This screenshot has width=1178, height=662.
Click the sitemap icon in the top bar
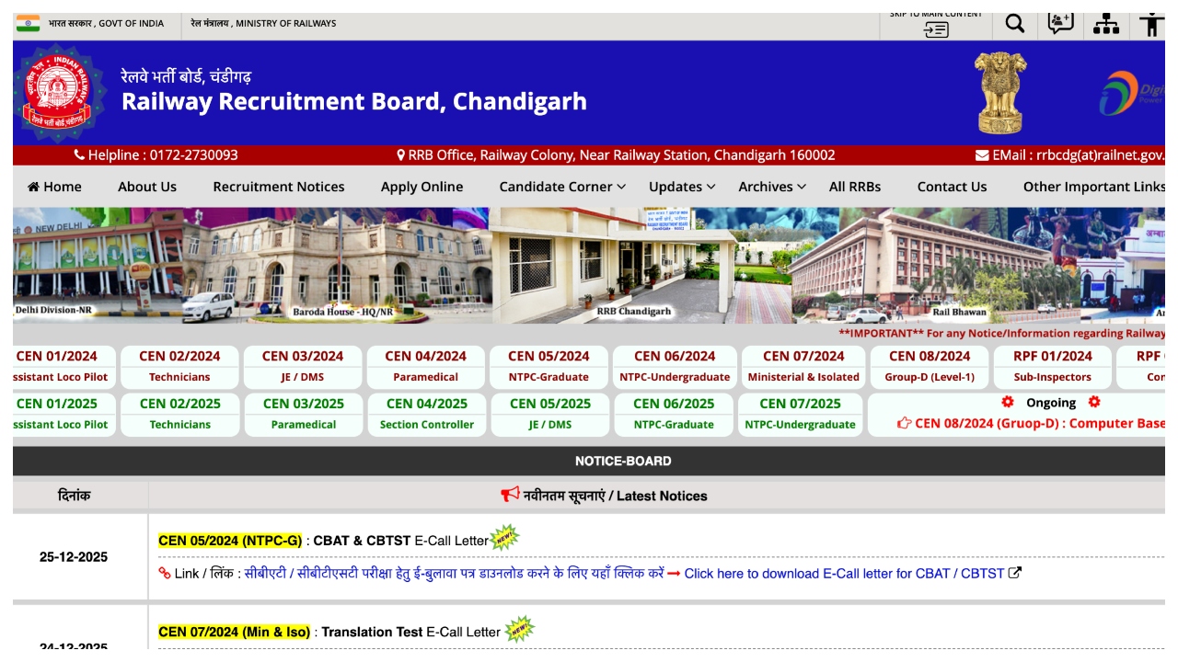pos(1106,23)
